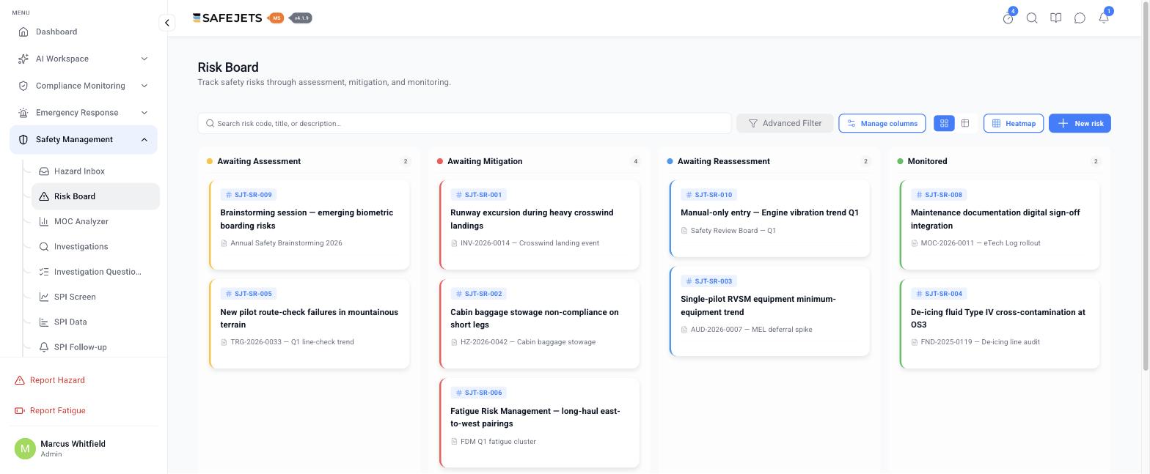Click the MOC Analyzer chart icon
Viewport: 1150px width, 474px height.
point(44,221)
